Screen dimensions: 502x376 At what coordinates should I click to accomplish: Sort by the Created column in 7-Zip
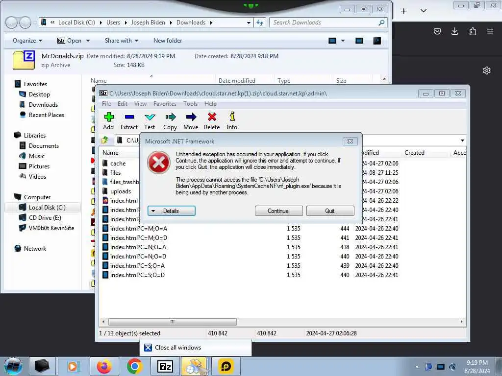point(414,153)
